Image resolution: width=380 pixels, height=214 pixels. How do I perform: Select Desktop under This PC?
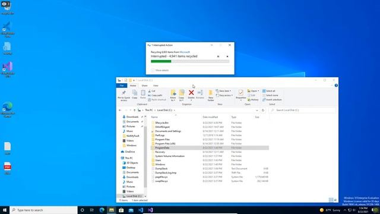click(131, 168)
